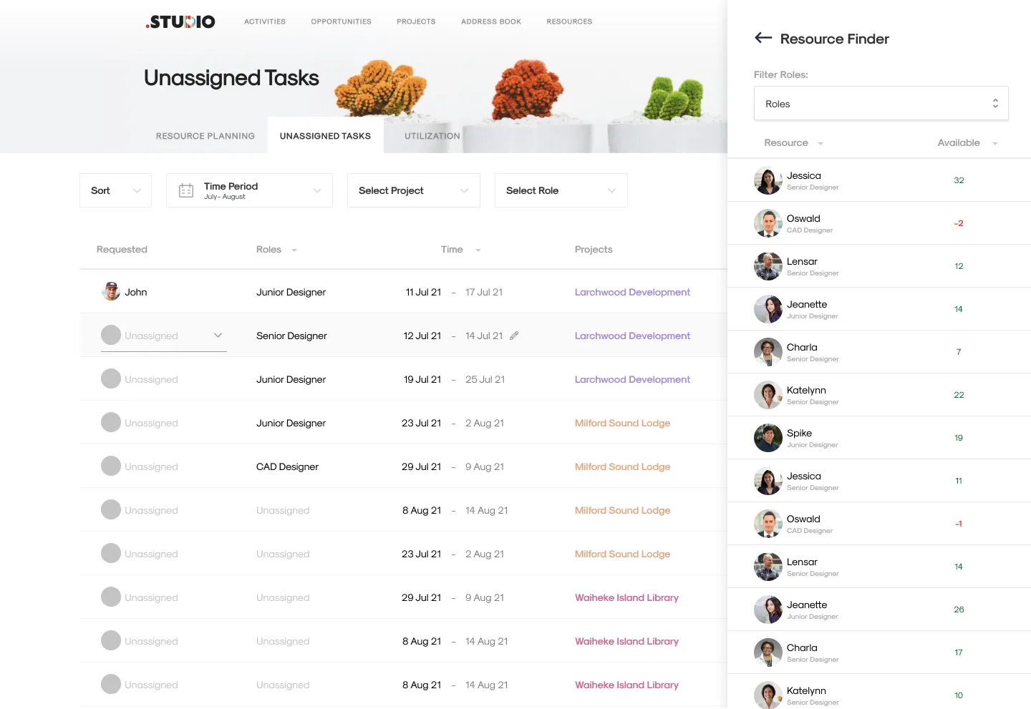1031x709 pixels.
Task: Click the calendar icon in the Time Period filter
Action: pyautogui.click(x=186, y=190)
